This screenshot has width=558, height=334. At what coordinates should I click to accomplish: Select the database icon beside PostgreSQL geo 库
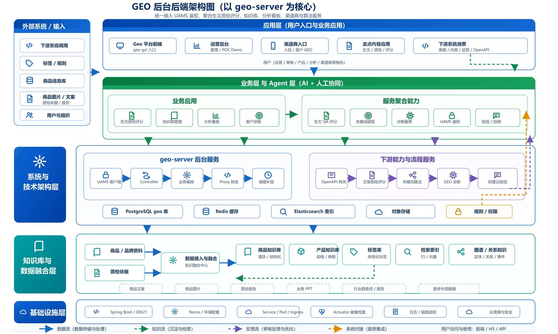pyautogui.click(x=115, y=211)
